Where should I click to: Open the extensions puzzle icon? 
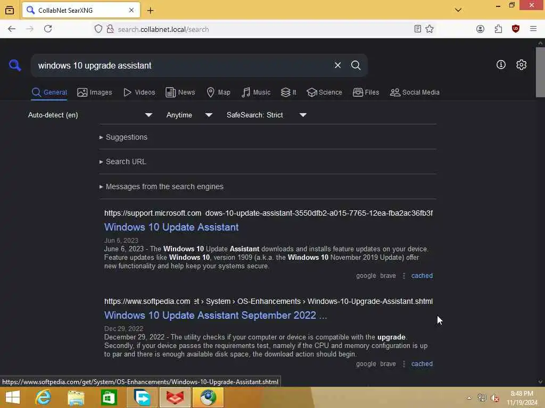coord(498,29)
